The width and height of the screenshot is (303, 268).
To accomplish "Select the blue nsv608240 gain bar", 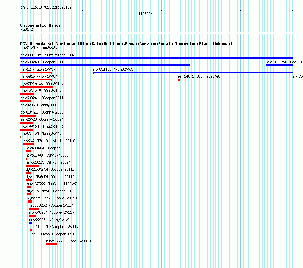I will click(105, 65).
